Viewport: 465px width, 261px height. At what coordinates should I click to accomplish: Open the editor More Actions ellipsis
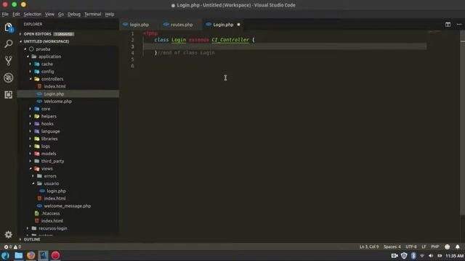(458, 25)
